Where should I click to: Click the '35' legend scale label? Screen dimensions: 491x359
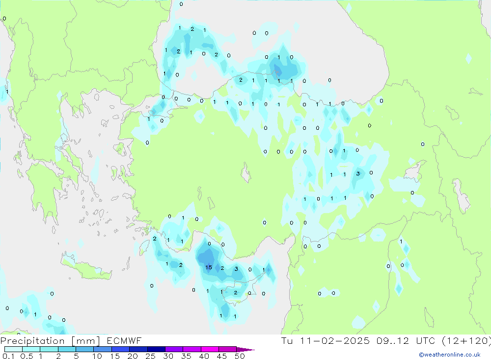[186, 356]
